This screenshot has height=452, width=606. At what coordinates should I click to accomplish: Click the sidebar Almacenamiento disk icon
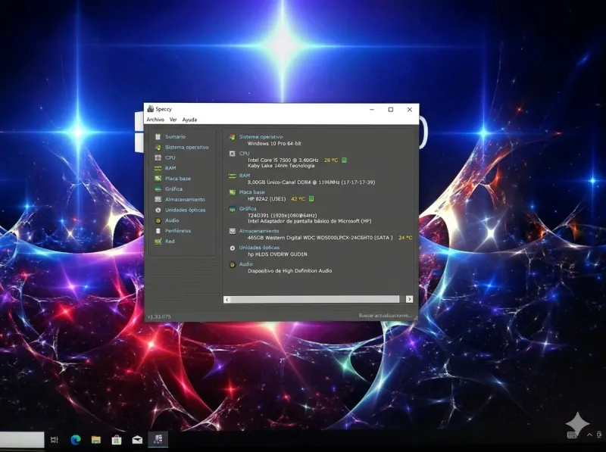pyautogui.click(x=158, y=199)
